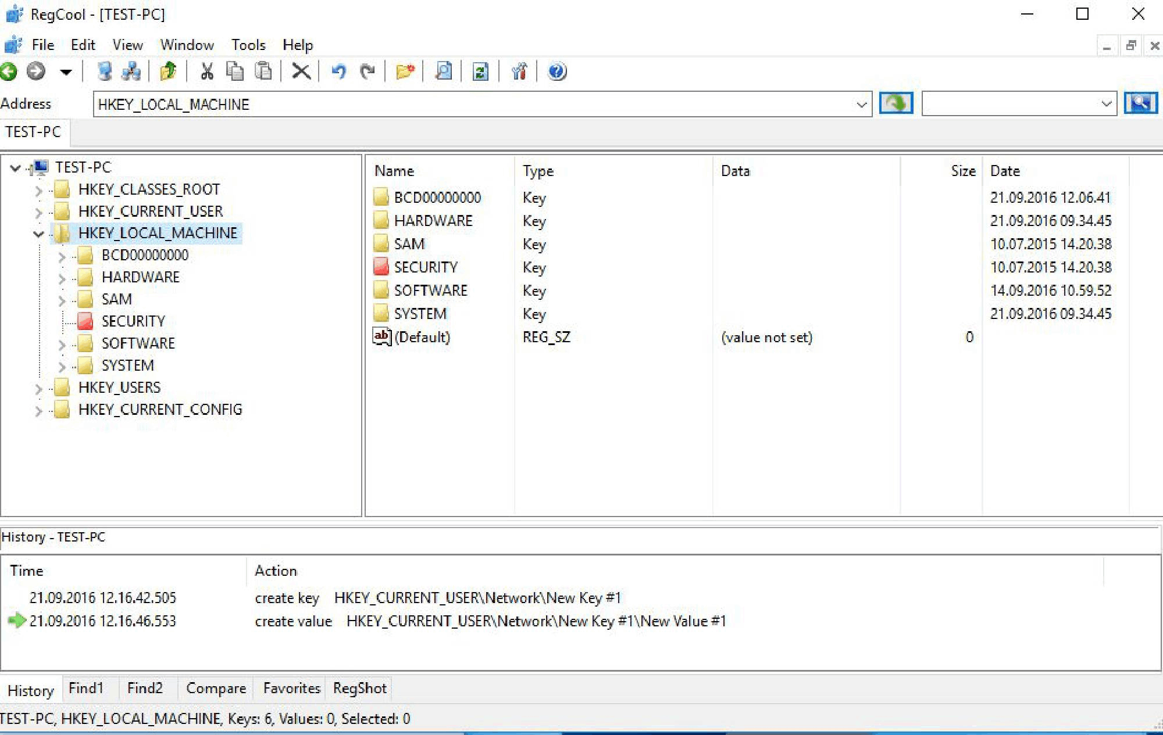Screen dimensions: 1163x735
Task: Select the SECURITY key in the list
Action: (x=425, y=267)
